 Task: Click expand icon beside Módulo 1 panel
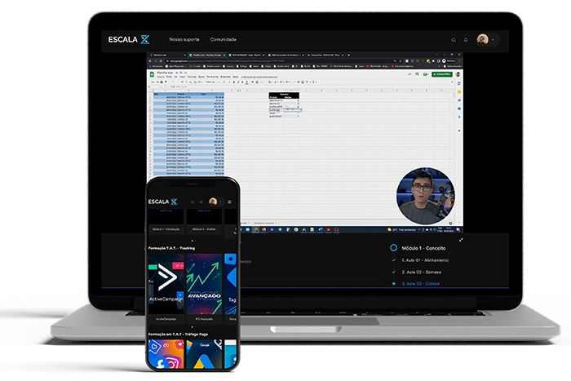point(462,240)
